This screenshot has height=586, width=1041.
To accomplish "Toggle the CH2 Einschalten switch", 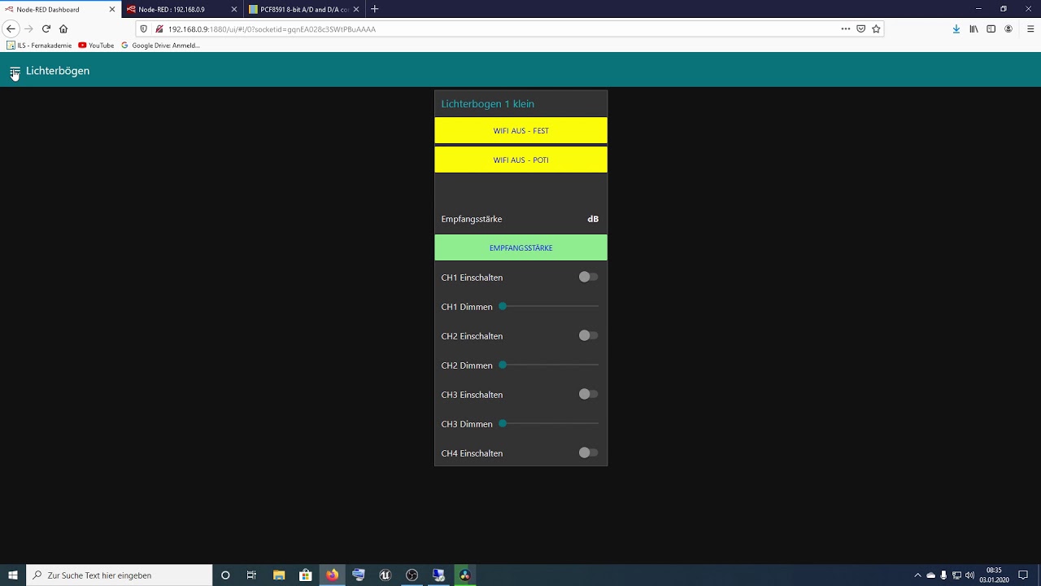I will (x=588, y=335).
